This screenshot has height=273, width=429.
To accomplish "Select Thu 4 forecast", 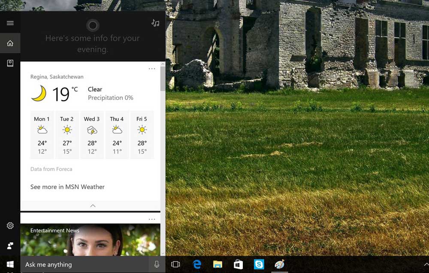I will click(x=117, y=135).
